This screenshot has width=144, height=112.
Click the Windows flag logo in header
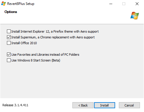click(135, 16)
